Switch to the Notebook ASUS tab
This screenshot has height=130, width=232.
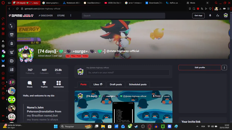tap(72, 3)
